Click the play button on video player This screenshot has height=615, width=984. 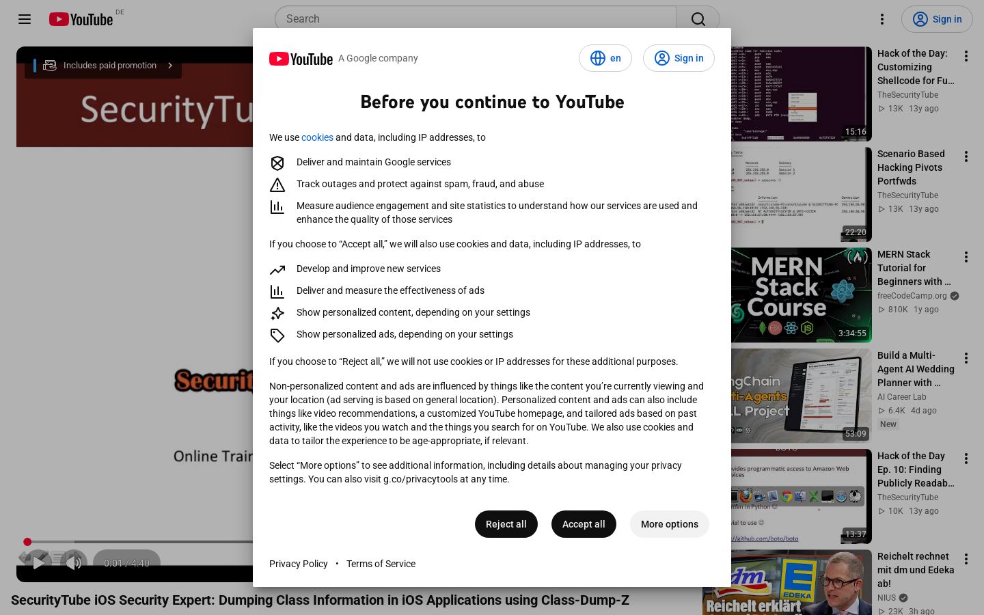click(38, 563)
